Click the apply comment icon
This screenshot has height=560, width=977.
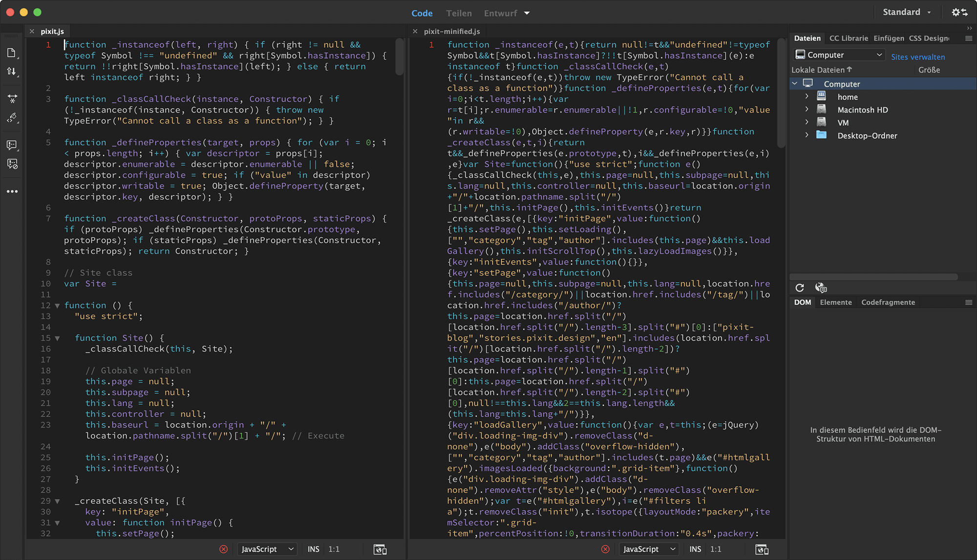pos(12,145)
